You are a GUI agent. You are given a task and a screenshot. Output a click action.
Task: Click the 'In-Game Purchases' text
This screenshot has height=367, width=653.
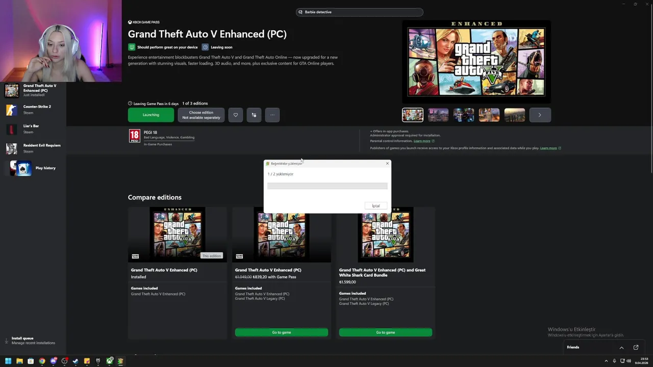coord(158,144)
